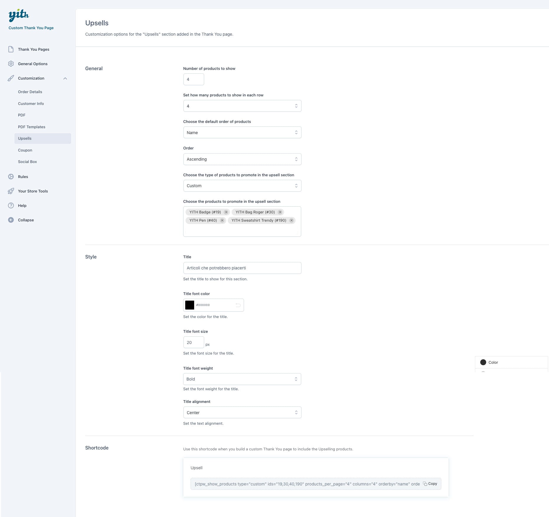Screen dimensions: 549x517
Task: Click the General Options gear icon
Action: click(x=11, y=64)
